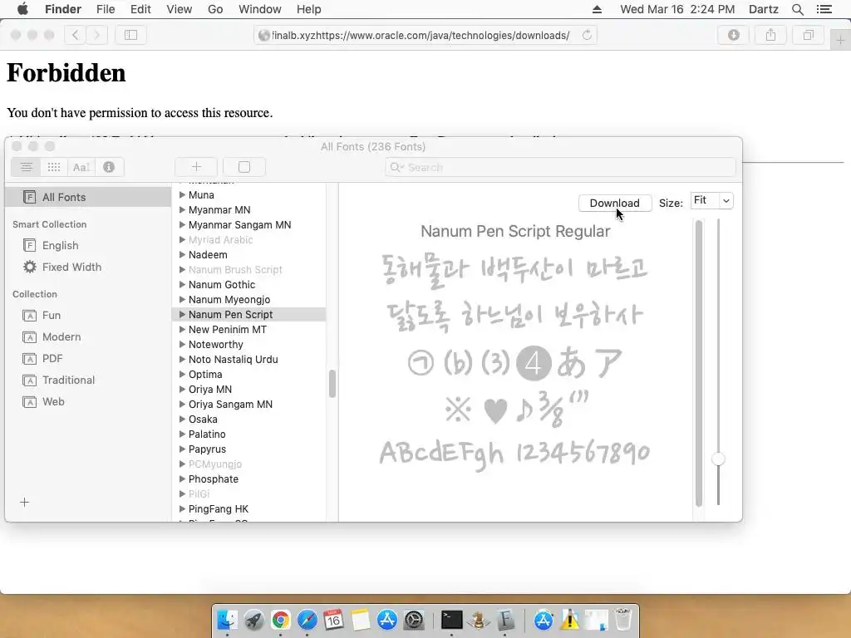851x638 pixels.
Task: Click the Font Book search field
Action: pos(560,167)
